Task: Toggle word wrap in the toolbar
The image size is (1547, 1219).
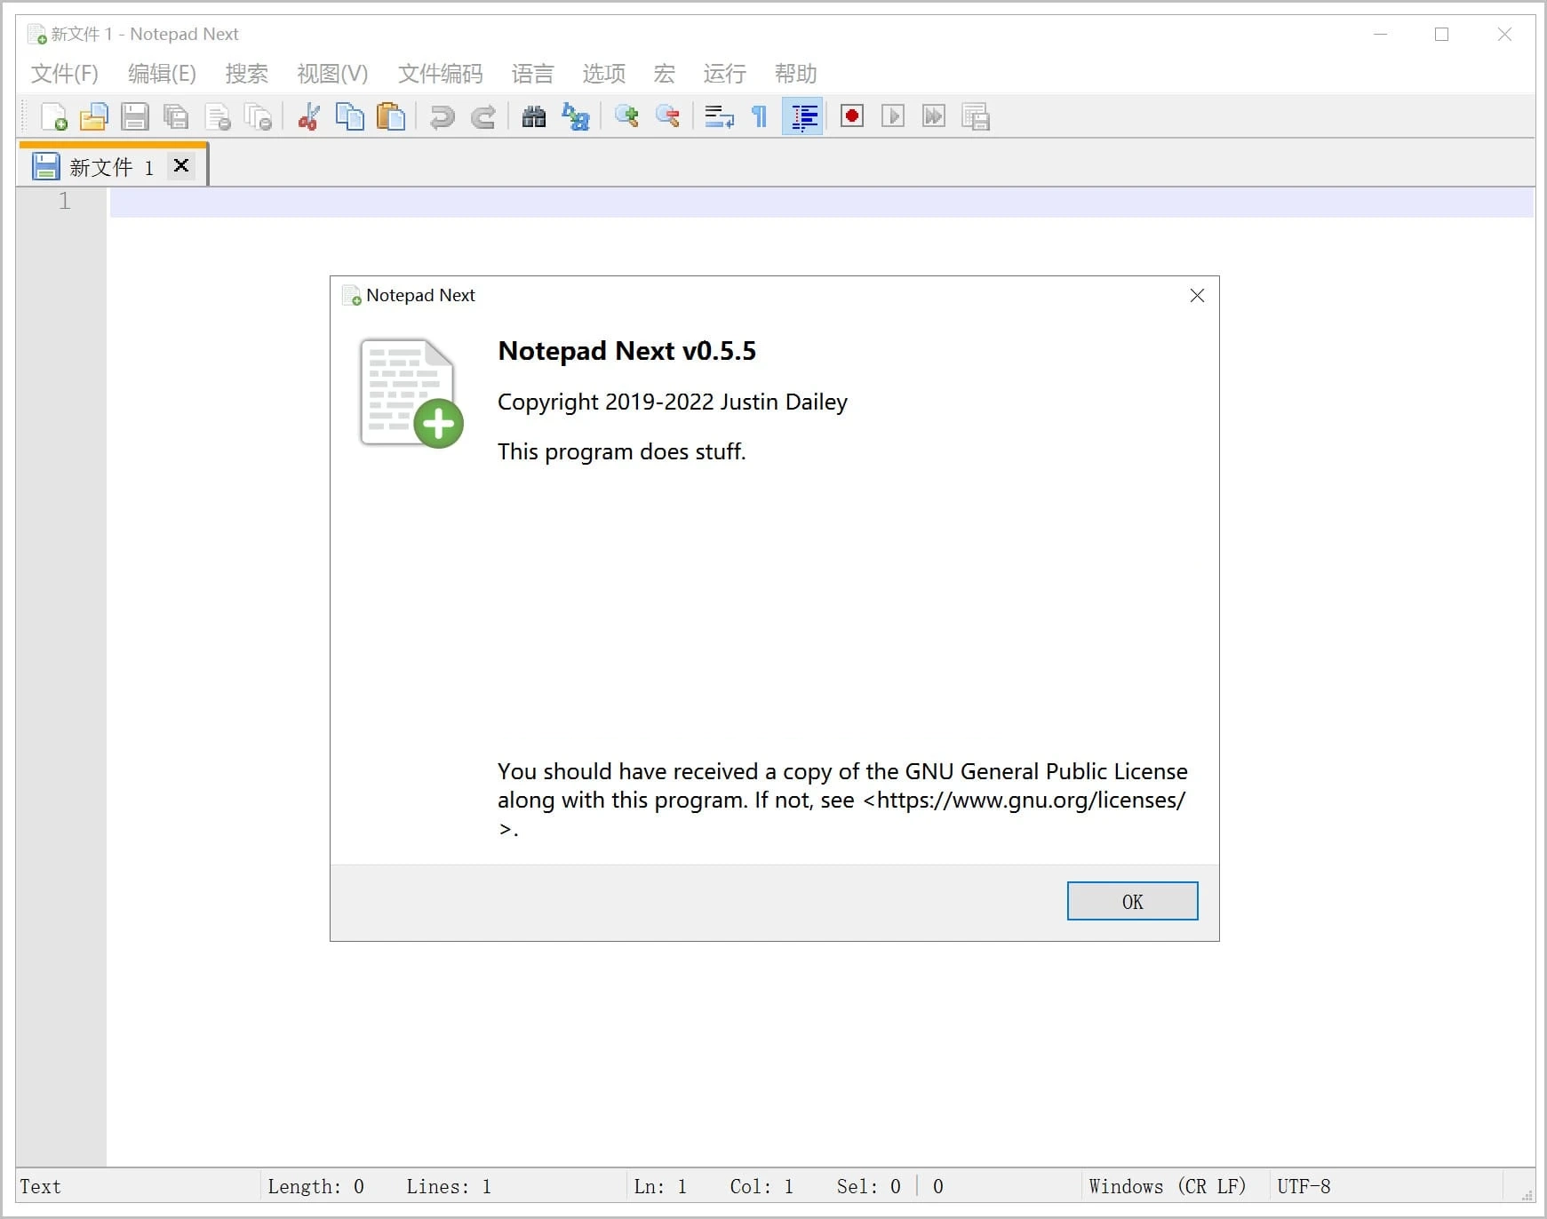Action: pyautogui.click(x=718, y=116)
